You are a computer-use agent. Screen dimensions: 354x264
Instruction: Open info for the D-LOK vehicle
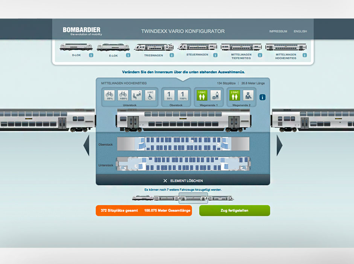[x=91, y=55]
